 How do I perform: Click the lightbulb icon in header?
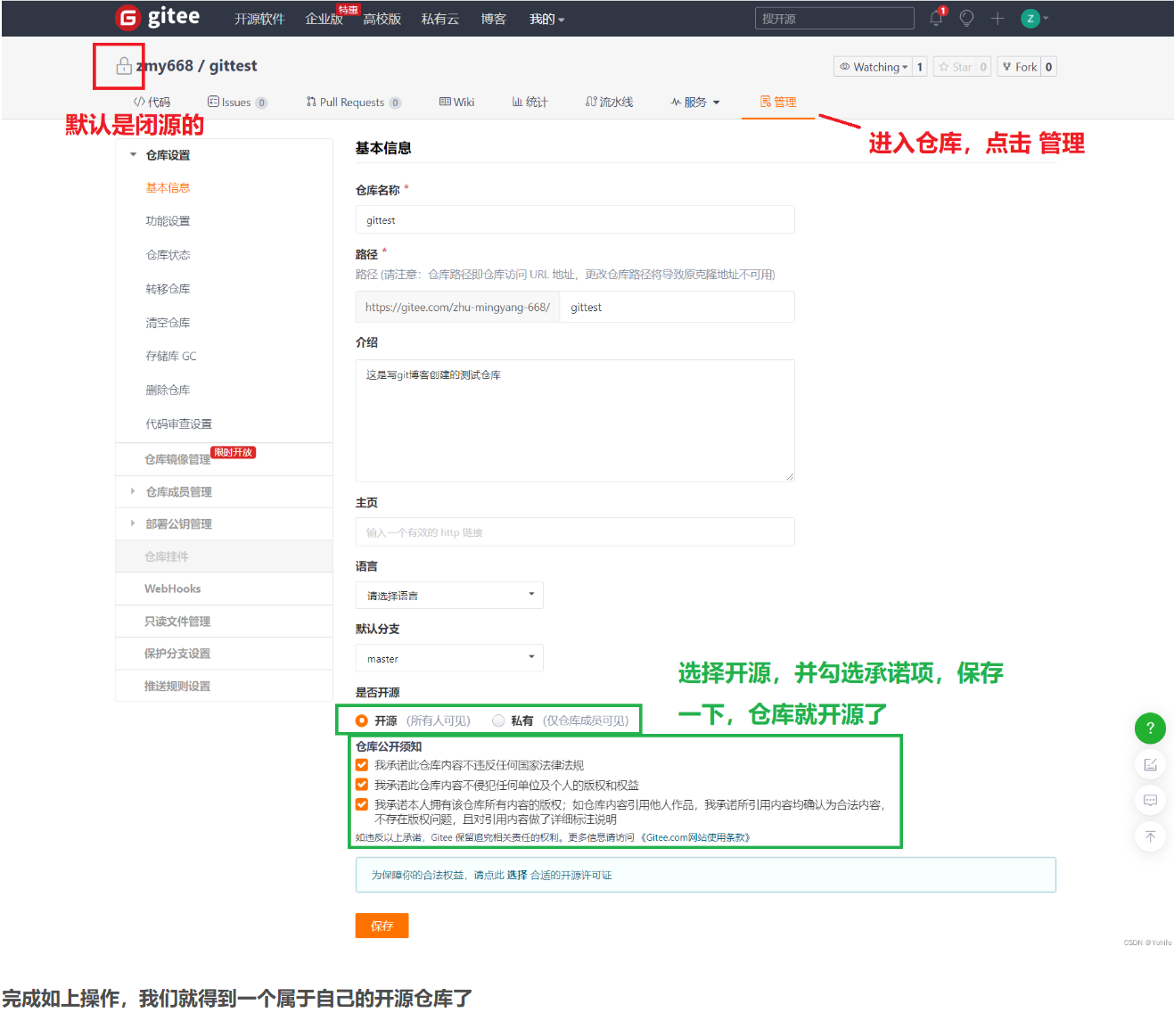tap(967, 18)
